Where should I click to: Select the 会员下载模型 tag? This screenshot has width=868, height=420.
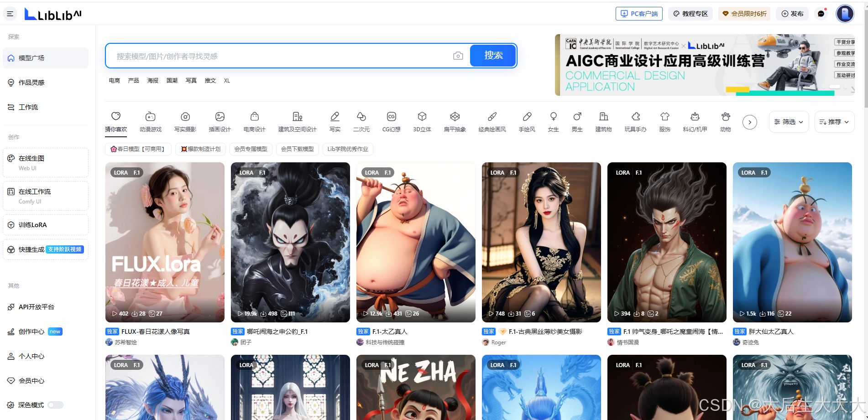coord(297,149)
